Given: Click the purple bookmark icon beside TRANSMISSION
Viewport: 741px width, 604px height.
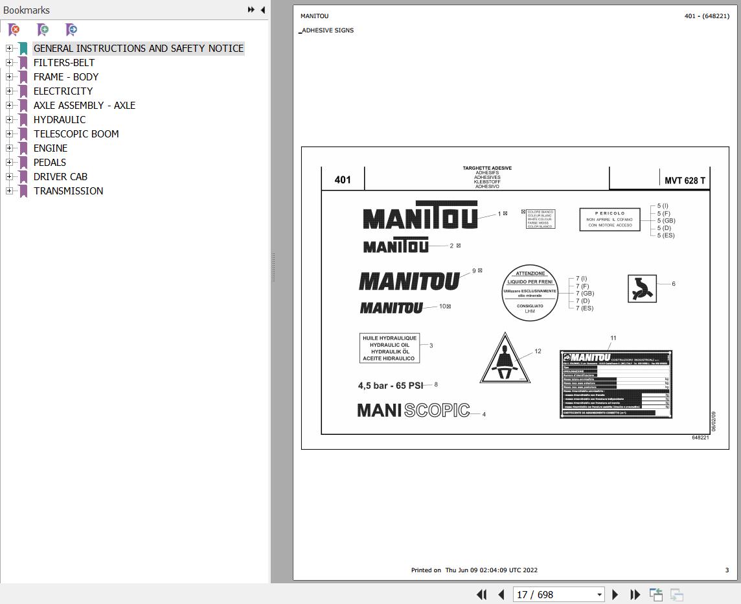Looking at the screenshot, I should click(x=23, y=191).
